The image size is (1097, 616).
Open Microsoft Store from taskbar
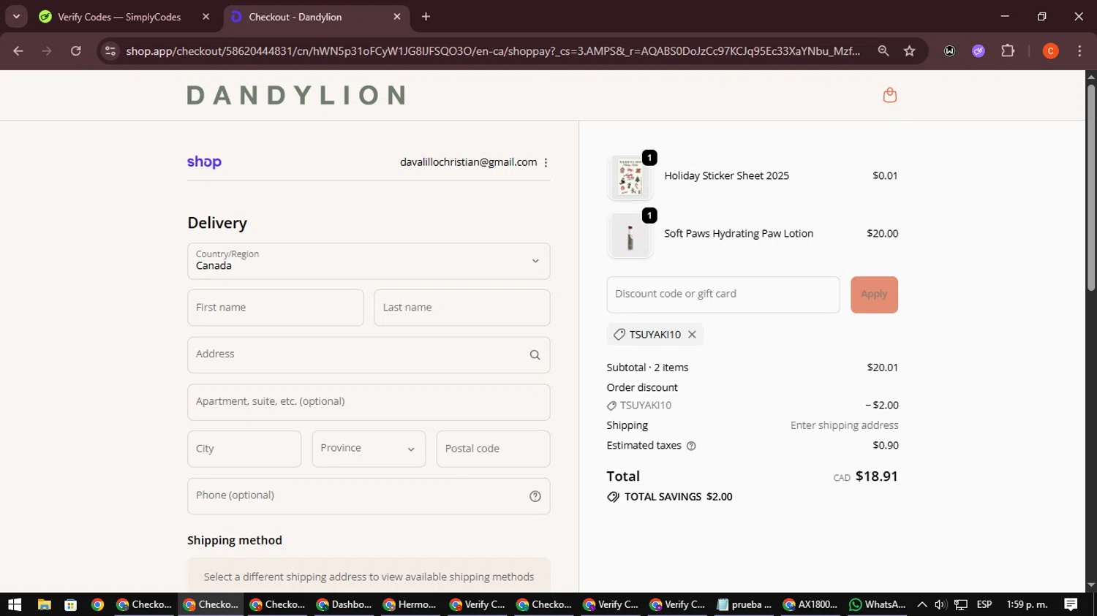click(70, 604)
